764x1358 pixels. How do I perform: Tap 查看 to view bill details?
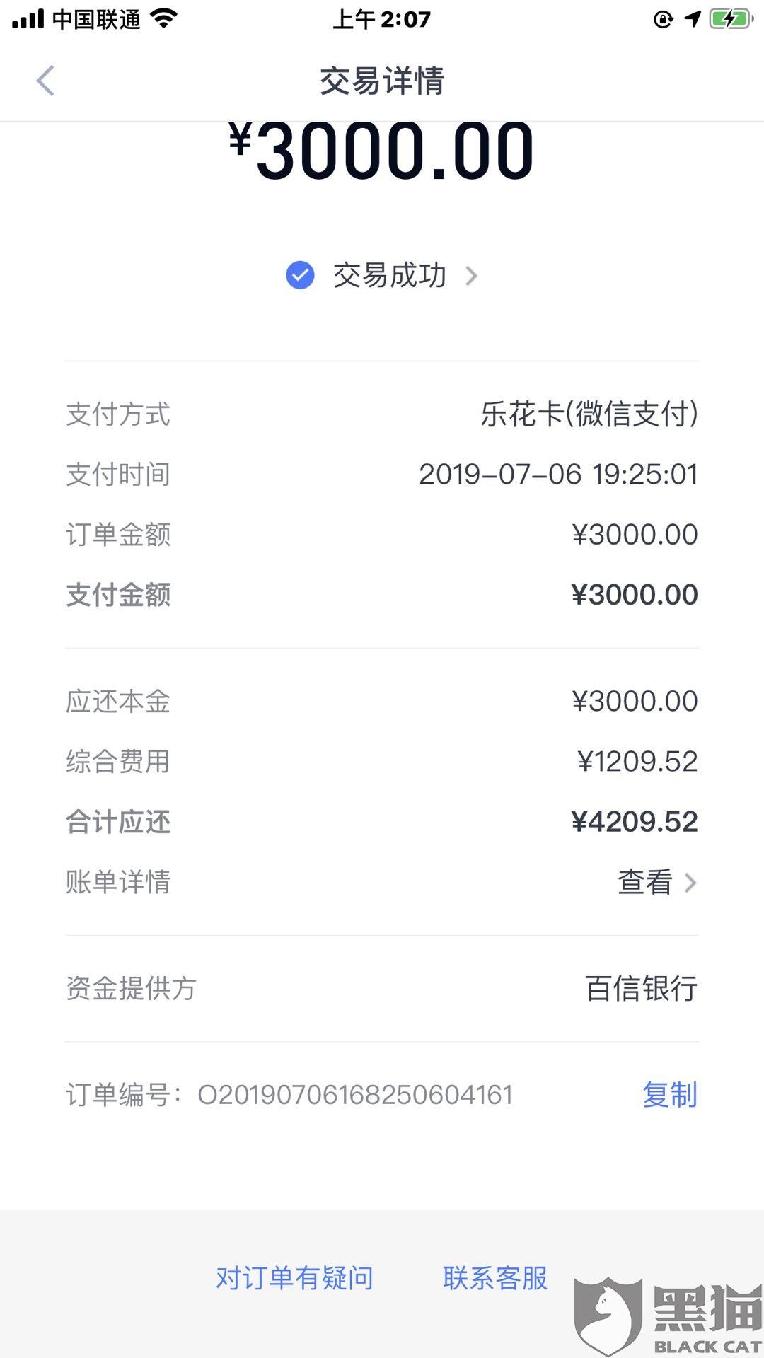(x=644, y=883)
